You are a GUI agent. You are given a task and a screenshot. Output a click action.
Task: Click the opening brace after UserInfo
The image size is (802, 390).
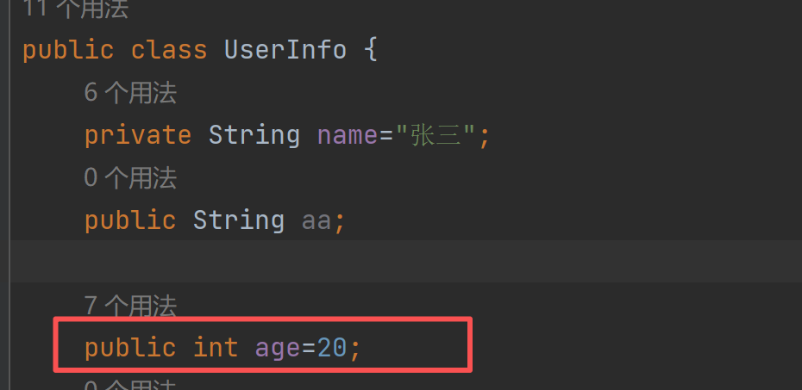(x=371, y=50)
